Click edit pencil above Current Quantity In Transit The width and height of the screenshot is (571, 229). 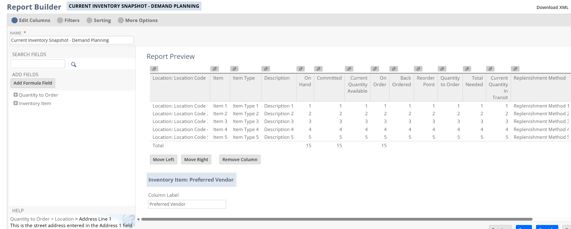pos(490,69)
